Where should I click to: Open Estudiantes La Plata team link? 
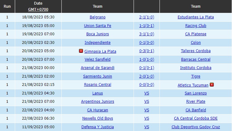[196, 17]
